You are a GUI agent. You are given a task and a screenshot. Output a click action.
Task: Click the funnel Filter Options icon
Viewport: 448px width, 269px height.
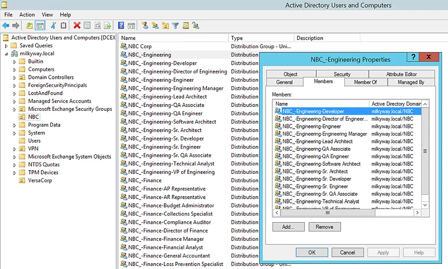point(175,26)
